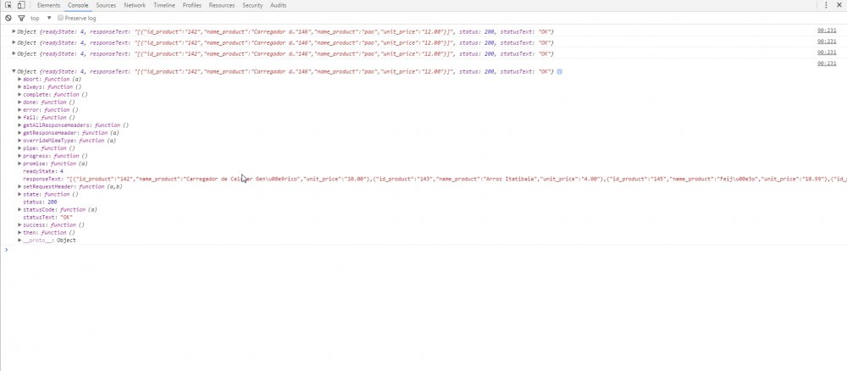Collapse the expanded Object tree
This screenshot has height=371, width=847.
tap(14, 71)
